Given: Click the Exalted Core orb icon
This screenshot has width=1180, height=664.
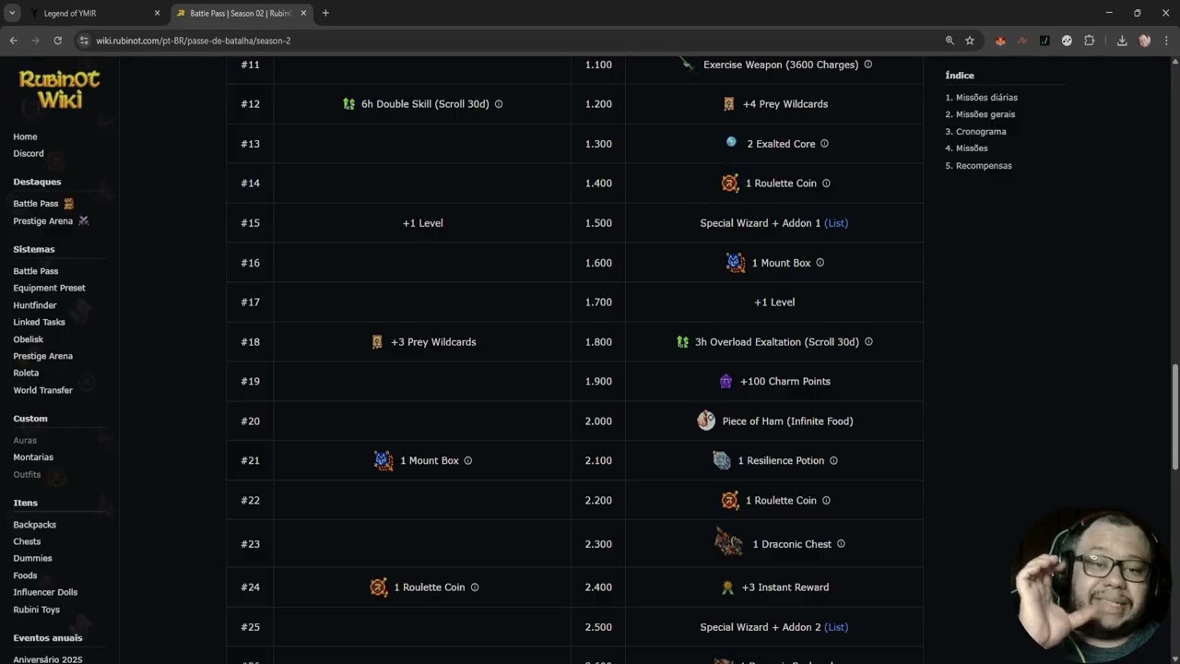Looking at the screenshot, I should [731, 143].
